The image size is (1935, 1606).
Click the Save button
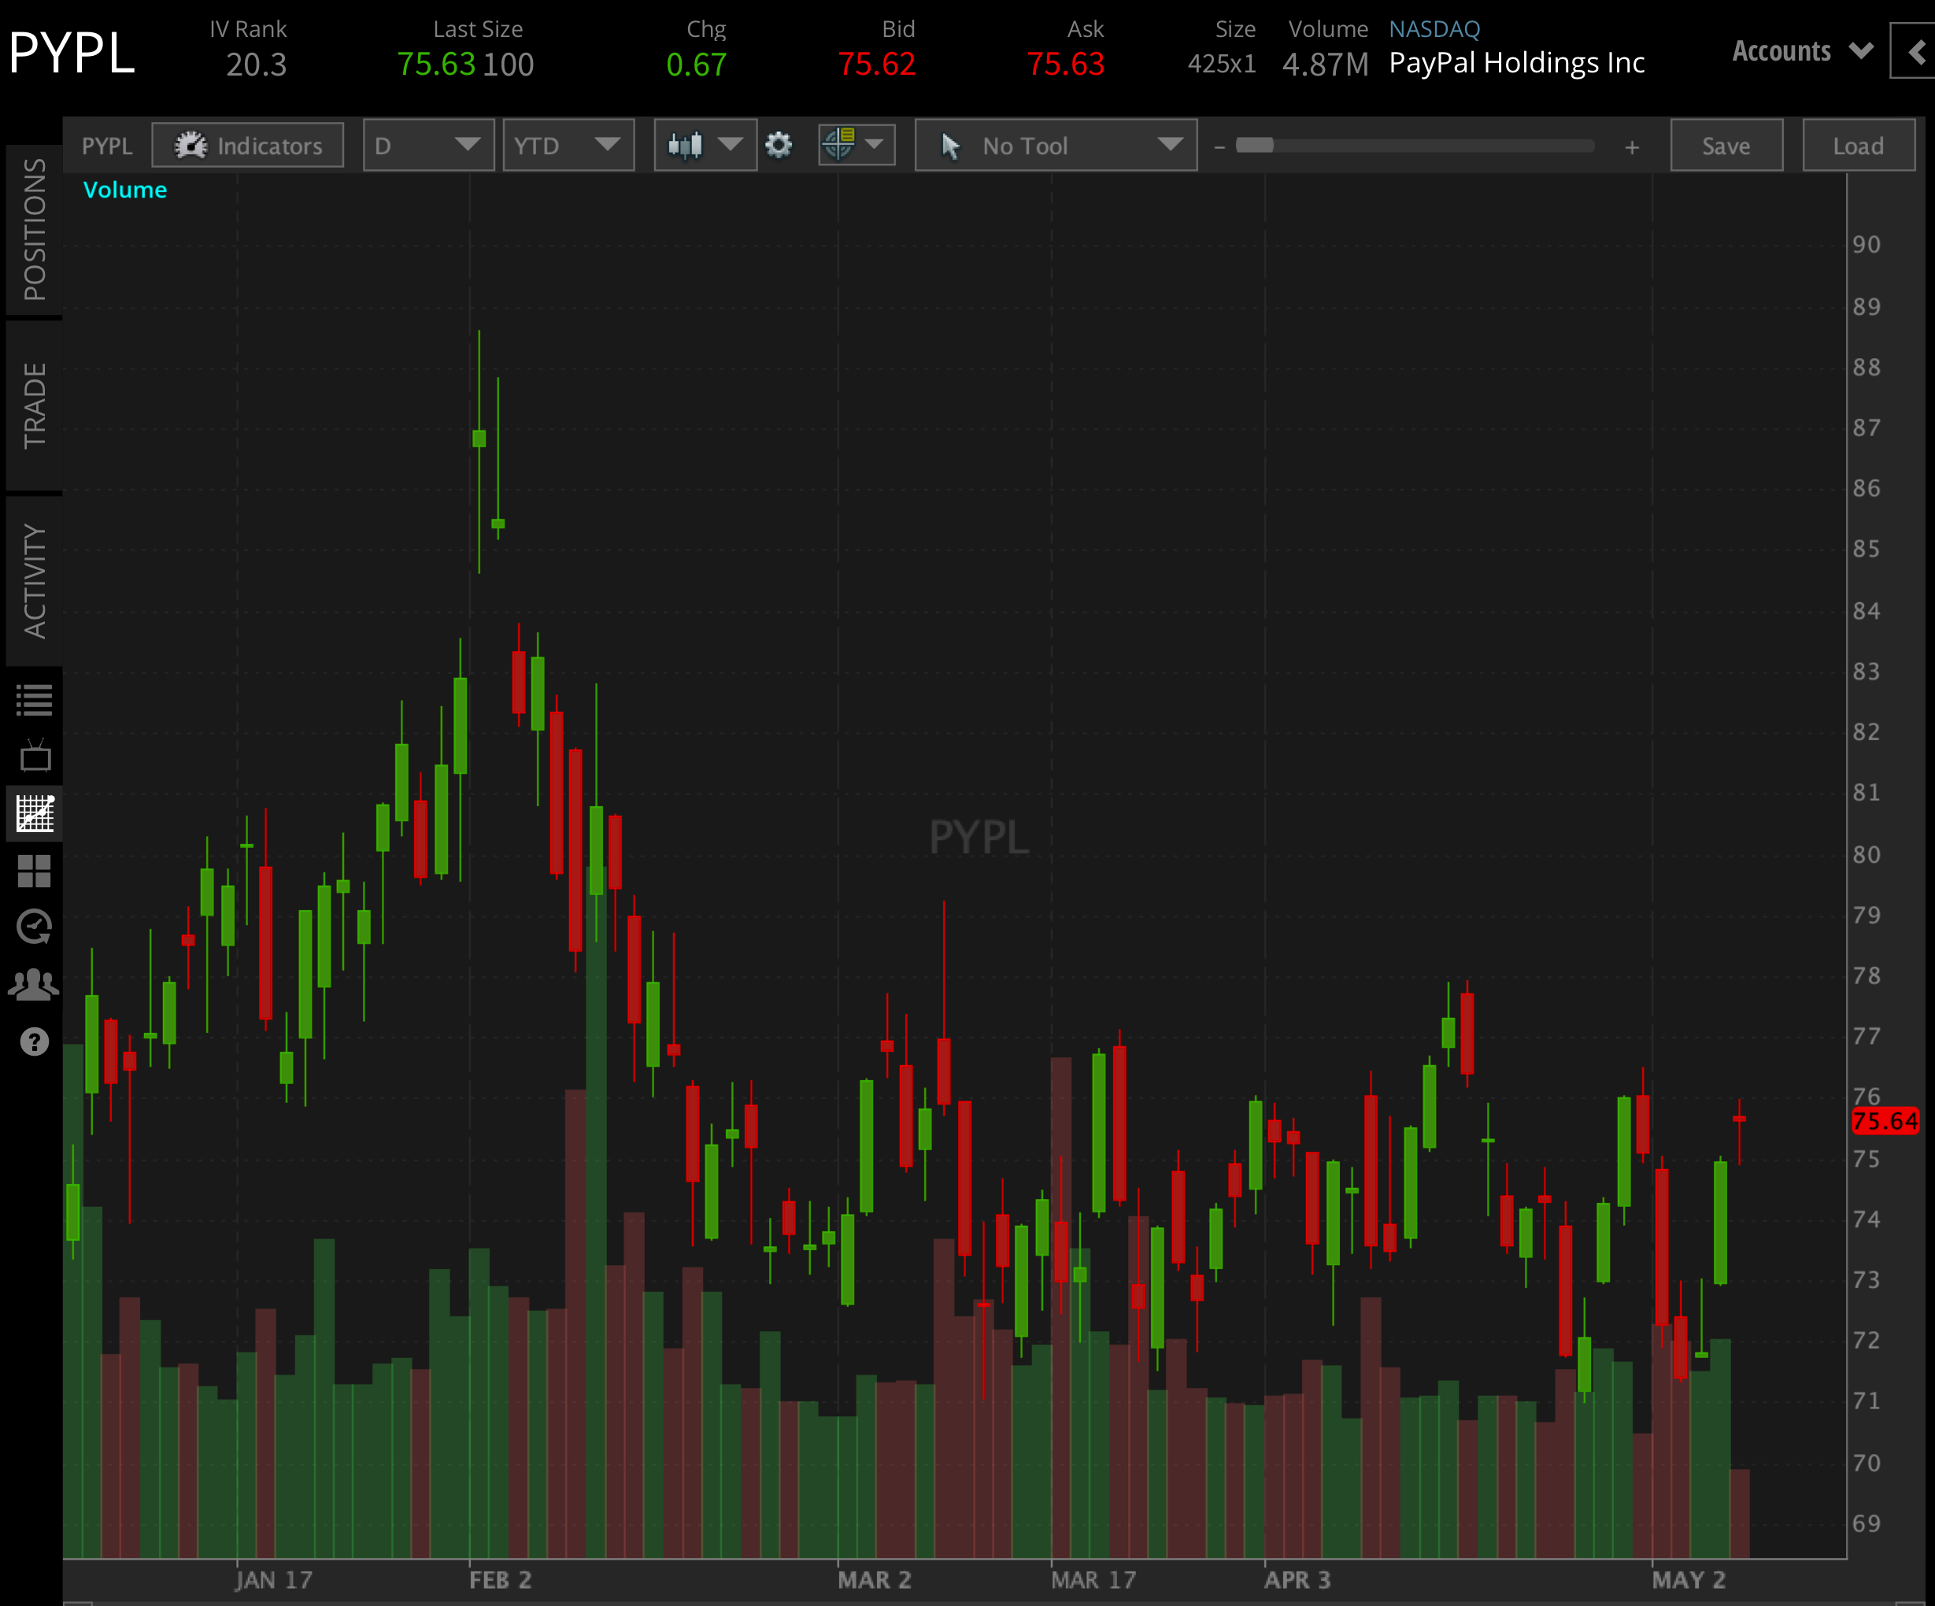pos(1725,145)
